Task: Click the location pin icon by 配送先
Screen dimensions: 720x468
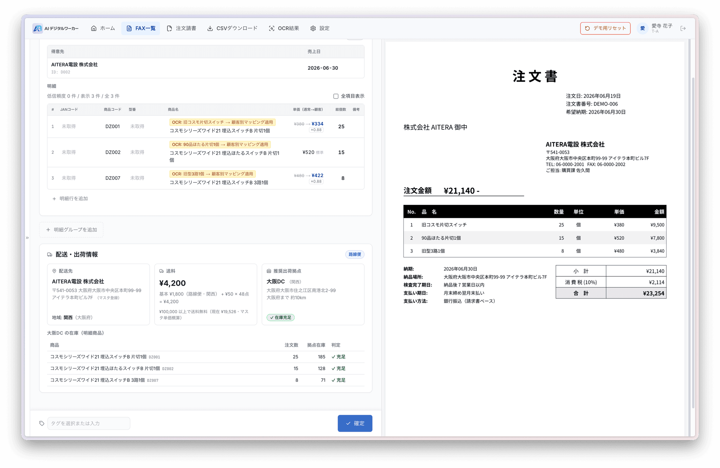Action: click(x=54, y=271)
